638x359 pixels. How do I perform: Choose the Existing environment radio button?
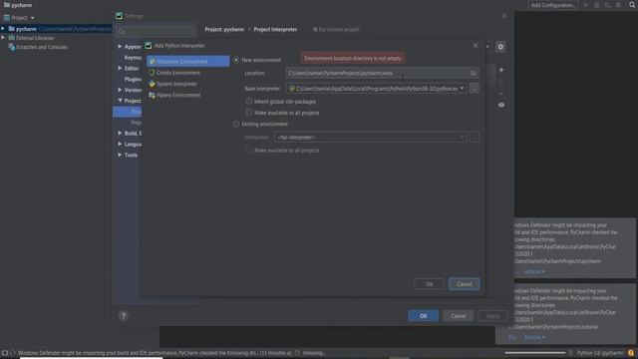click(x=236, y=124)
